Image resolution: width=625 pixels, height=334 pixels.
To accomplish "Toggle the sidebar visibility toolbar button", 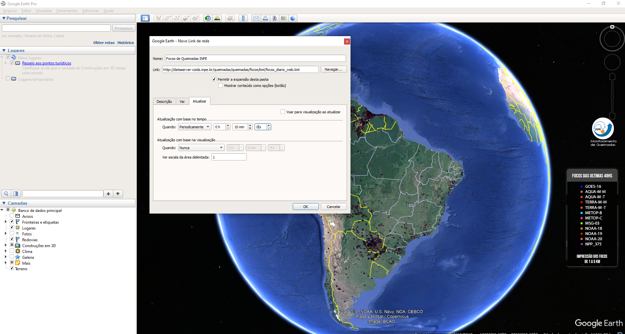I will 145,18.
